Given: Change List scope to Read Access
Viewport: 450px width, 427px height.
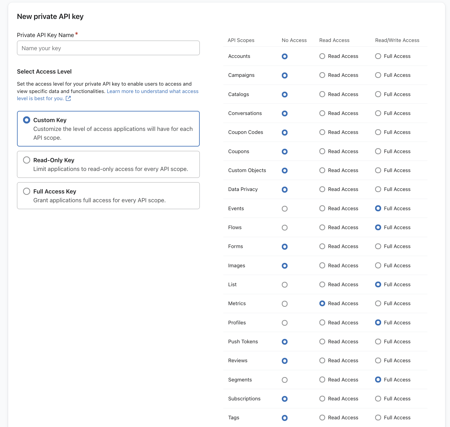Looking at the screenshot, I should pyautogui.click(x=322, y=285).
